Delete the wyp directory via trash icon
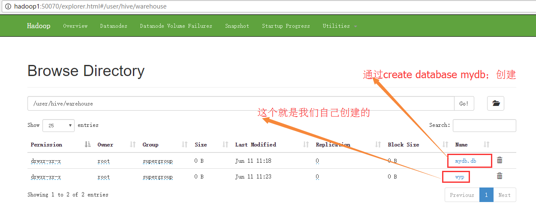Viewport: 536px width, 208px height. [x=500, y=176]
